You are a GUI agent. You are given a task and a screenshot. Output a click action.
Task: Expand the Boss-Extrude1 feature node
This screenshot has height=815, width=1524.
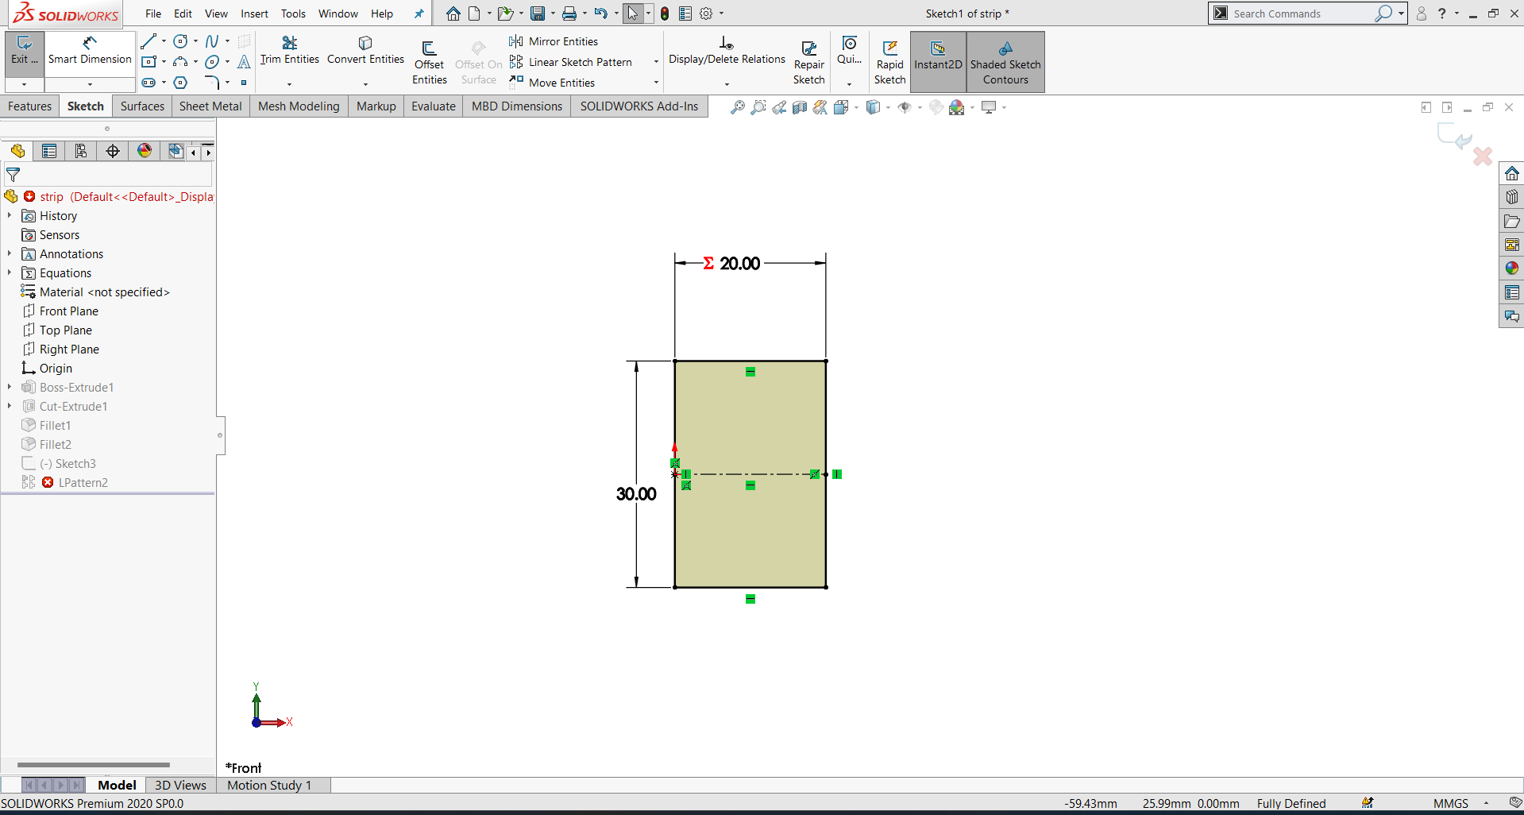(x=10, y=387)
